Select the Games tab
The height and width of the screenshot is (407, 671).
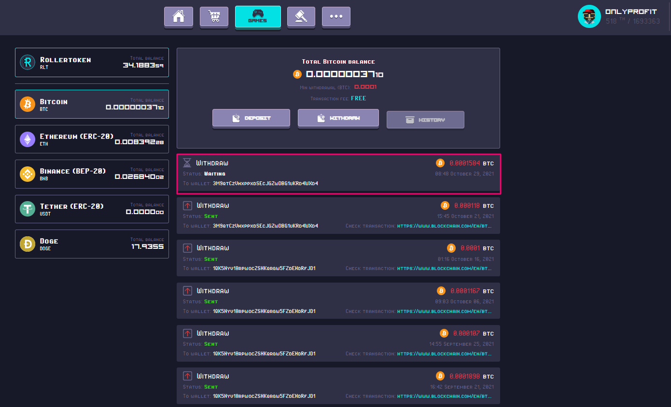coord(258,16)
